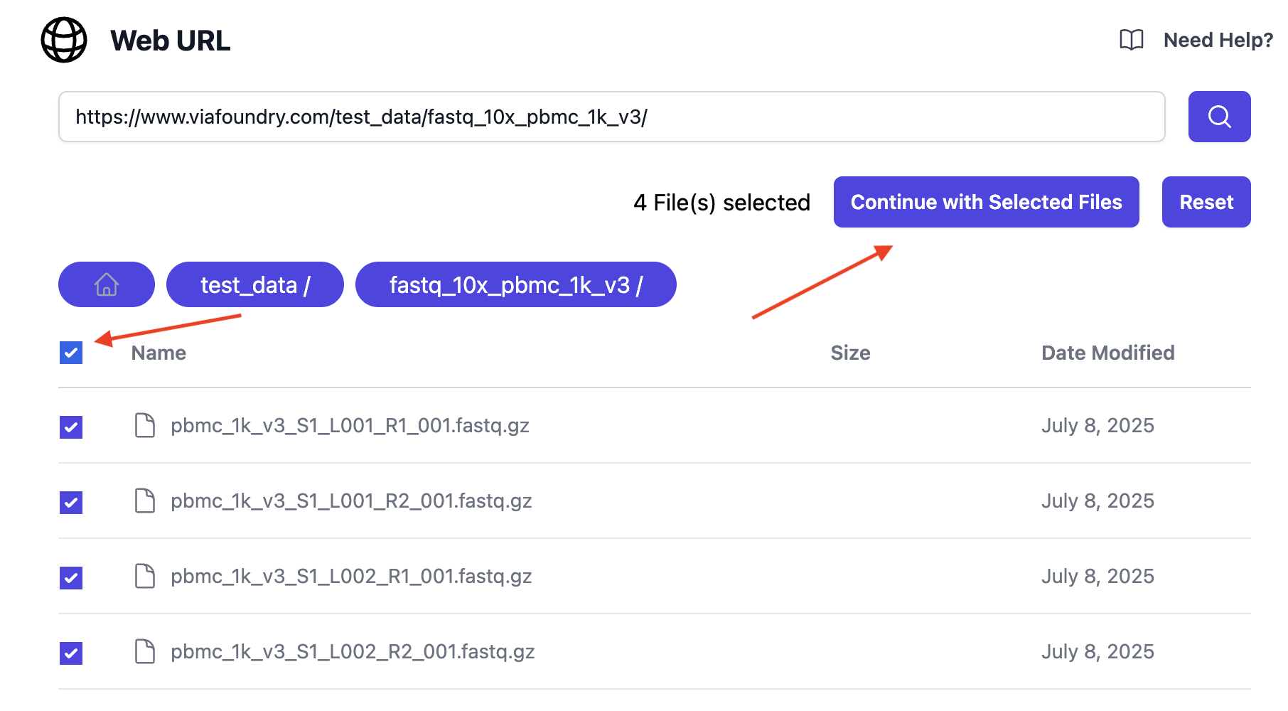Uncheck pbmc_1k_v3_S1_L001_R1_001.fastq.gz checkbox
Image resolution: width=1288 pixels, height=711 pixels.
(71, 427)
